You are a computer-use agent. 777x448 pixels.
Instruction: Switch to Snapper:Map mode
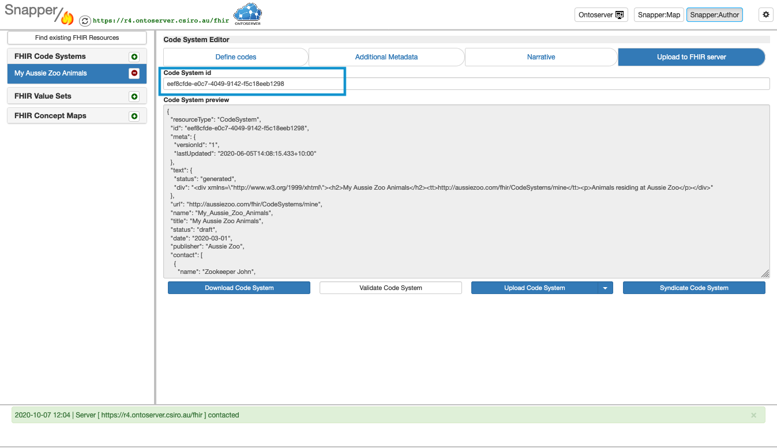(659, 15)
